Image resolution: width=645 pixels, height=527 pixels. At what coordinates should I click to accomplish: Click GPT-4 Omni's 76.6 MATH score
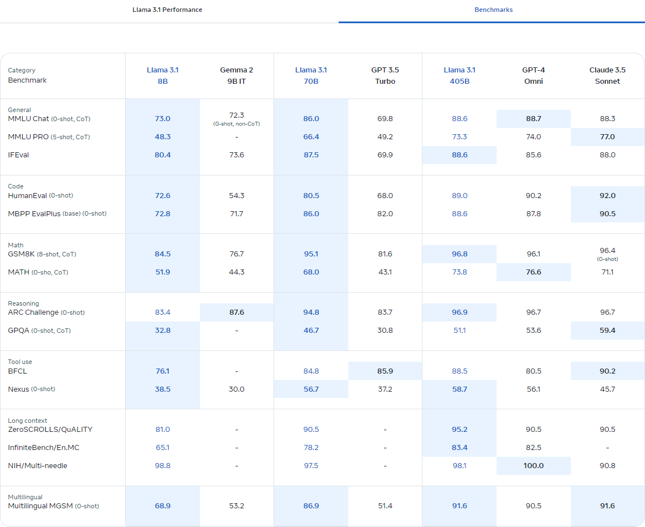tap(533, 272)
